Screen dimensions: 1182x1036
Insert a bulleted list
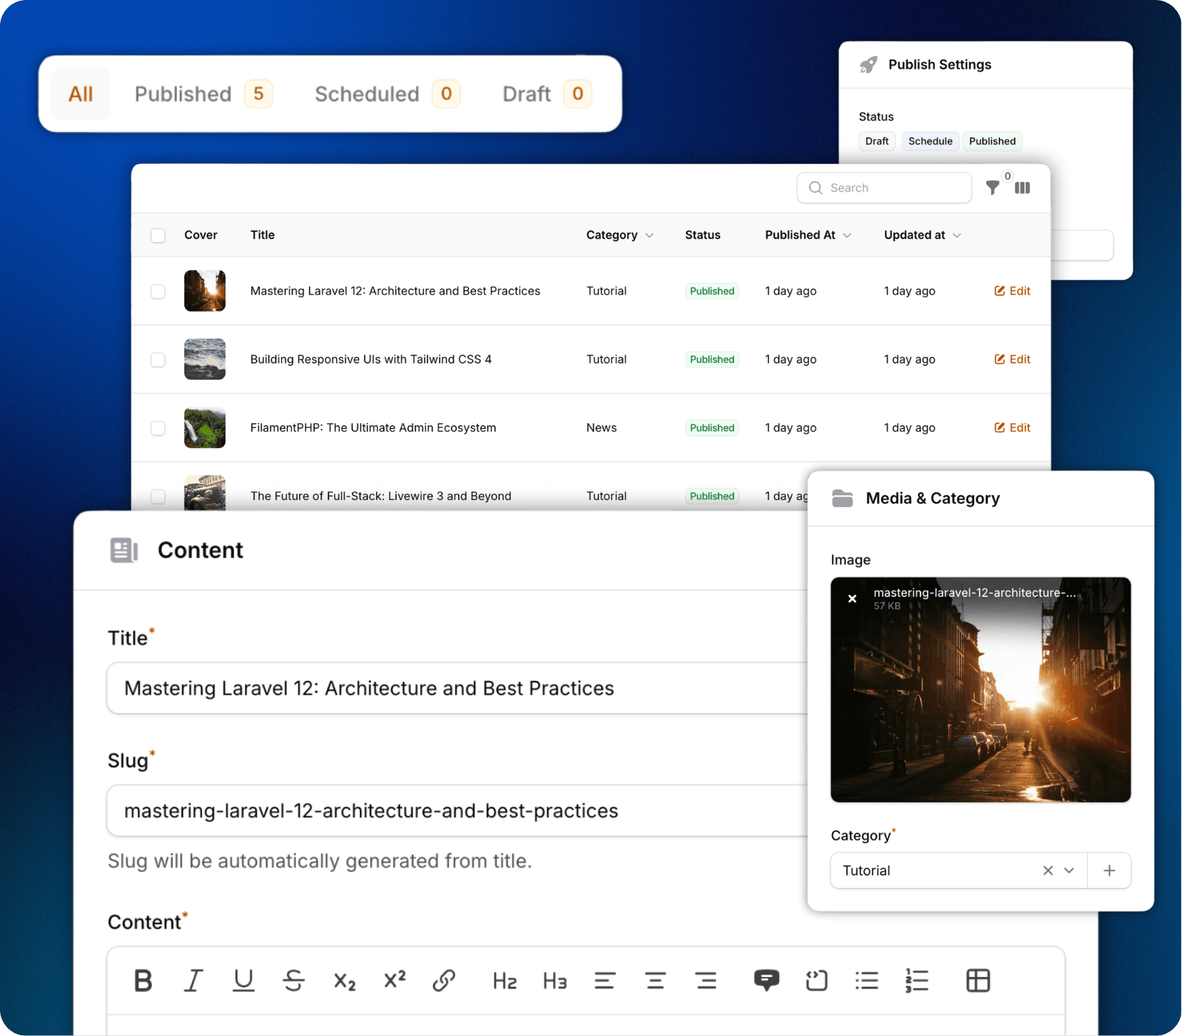click(867, 980)
